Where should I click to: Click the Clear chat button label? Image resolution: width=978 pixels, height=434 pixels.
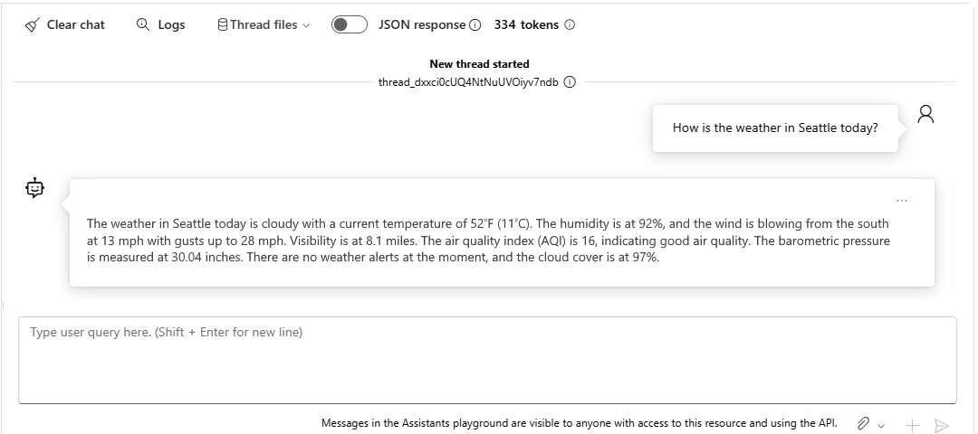coord(75,25)
